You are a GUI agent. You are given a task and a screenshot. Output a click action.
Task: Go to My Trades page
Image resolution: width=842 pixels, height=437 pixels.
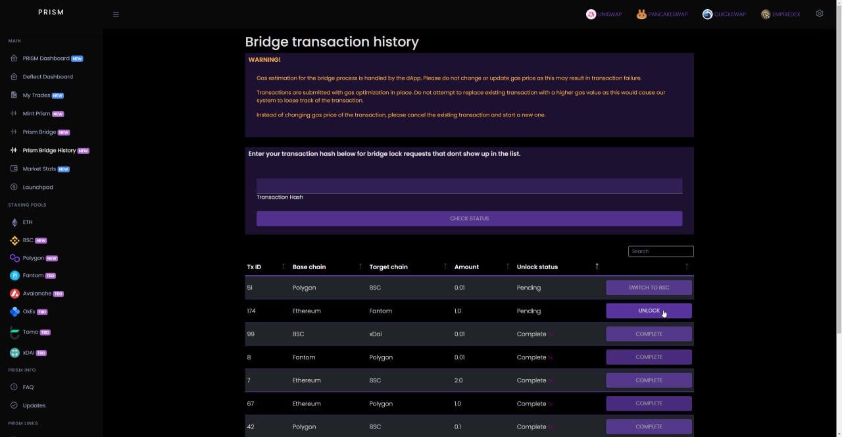36,95
